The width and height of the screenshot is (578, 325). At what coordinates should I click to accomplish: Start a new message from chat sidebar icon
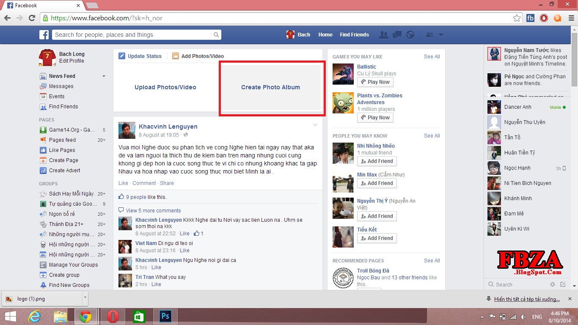point(563,284)
